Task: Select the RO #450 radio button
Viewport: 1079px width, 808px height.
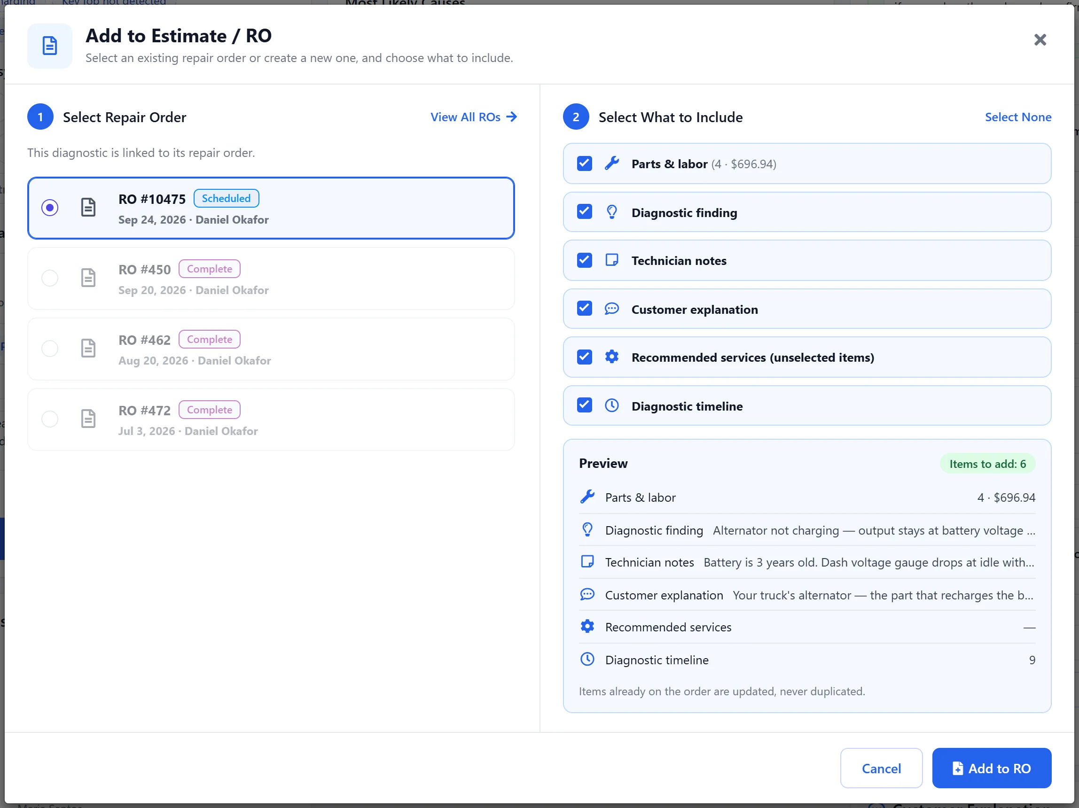Action: tap(50, 278)
